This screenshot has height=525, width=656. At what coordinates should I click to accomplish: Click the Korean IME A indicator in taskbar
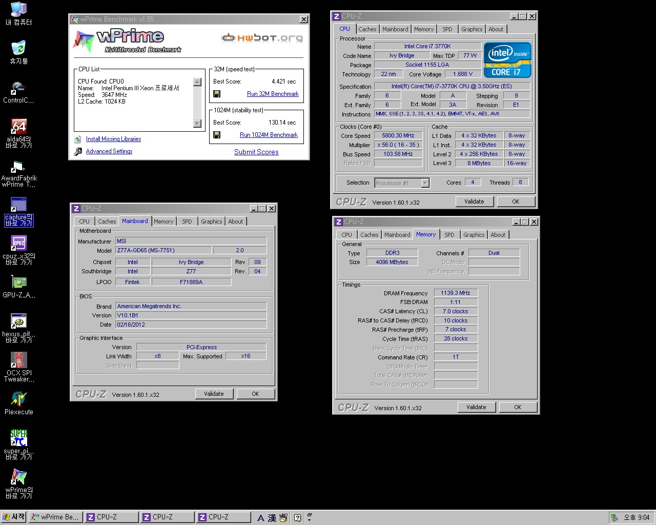coord(261,518)
